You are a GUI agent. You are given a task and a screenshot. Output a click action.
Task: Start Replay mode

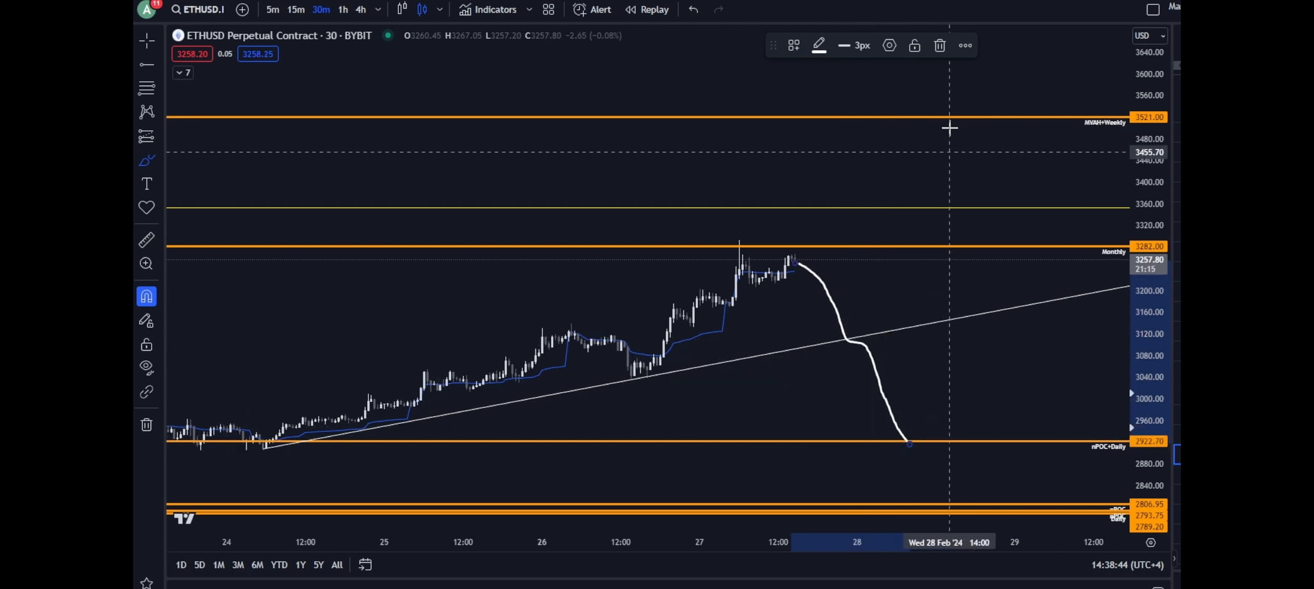647,9
